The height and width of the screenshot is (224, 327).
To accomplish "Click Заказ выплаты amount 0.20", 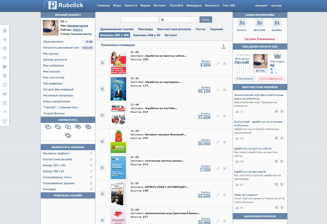I will point(89,42).
